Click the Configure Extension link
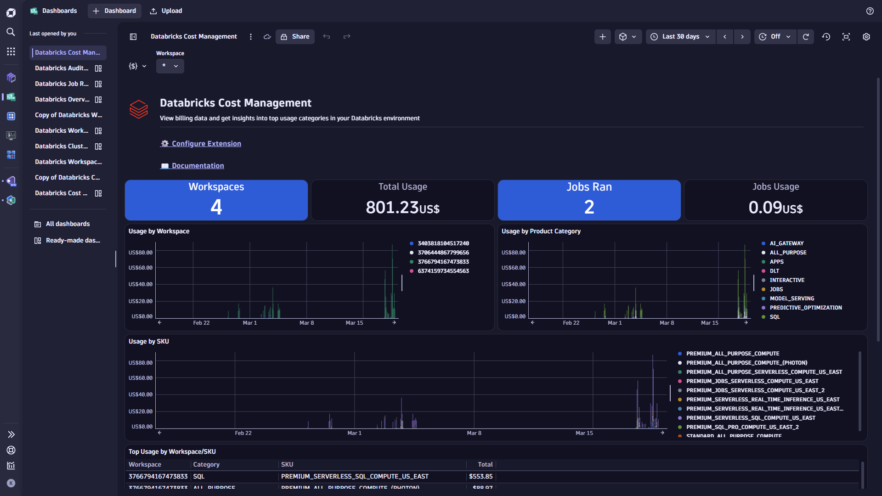This screenshot has height=496, width=882. (206, 143)
